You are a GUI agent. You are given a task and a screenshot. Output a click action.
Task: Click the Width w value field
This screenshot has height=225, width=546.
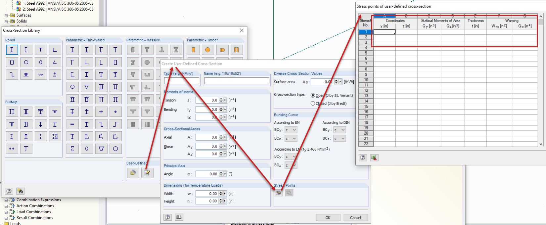click(207, 194)
